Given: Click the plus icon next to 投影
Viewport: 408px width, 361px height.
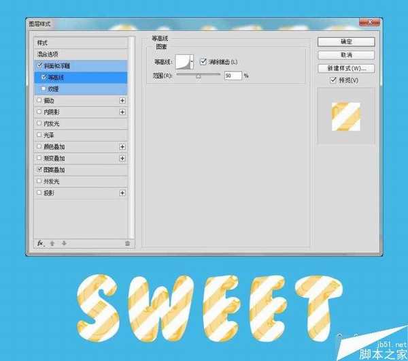Looking at the screenshot, I should pos(122,193).
